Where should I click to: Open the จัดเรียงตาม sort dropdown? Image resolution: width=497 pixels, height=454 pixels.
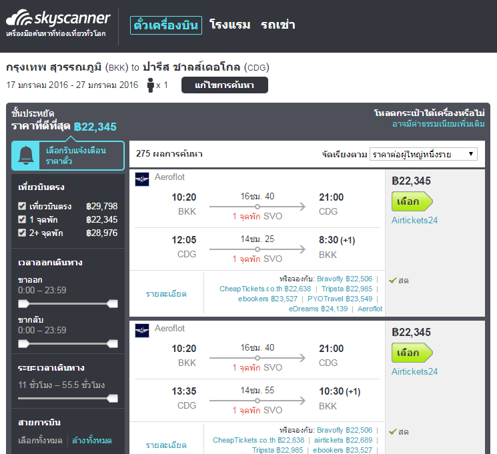click(424, 154)
